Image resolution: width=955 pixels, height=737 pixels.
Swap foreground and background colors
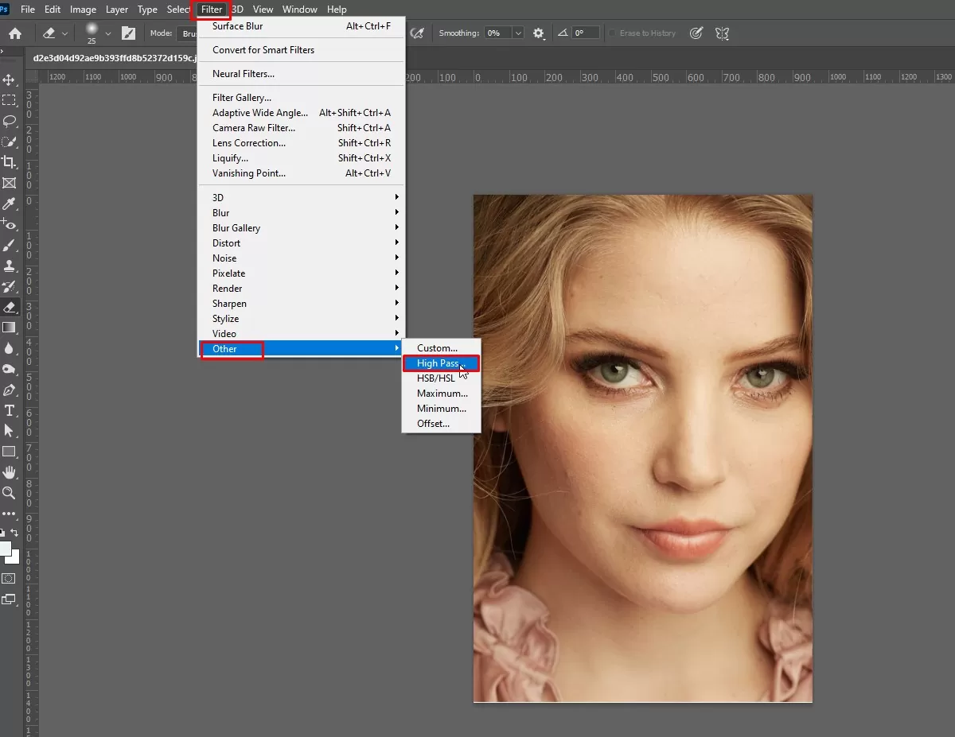pos(14,532)
